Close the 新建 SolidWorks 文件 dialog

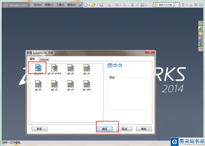(x=150, y=52)
